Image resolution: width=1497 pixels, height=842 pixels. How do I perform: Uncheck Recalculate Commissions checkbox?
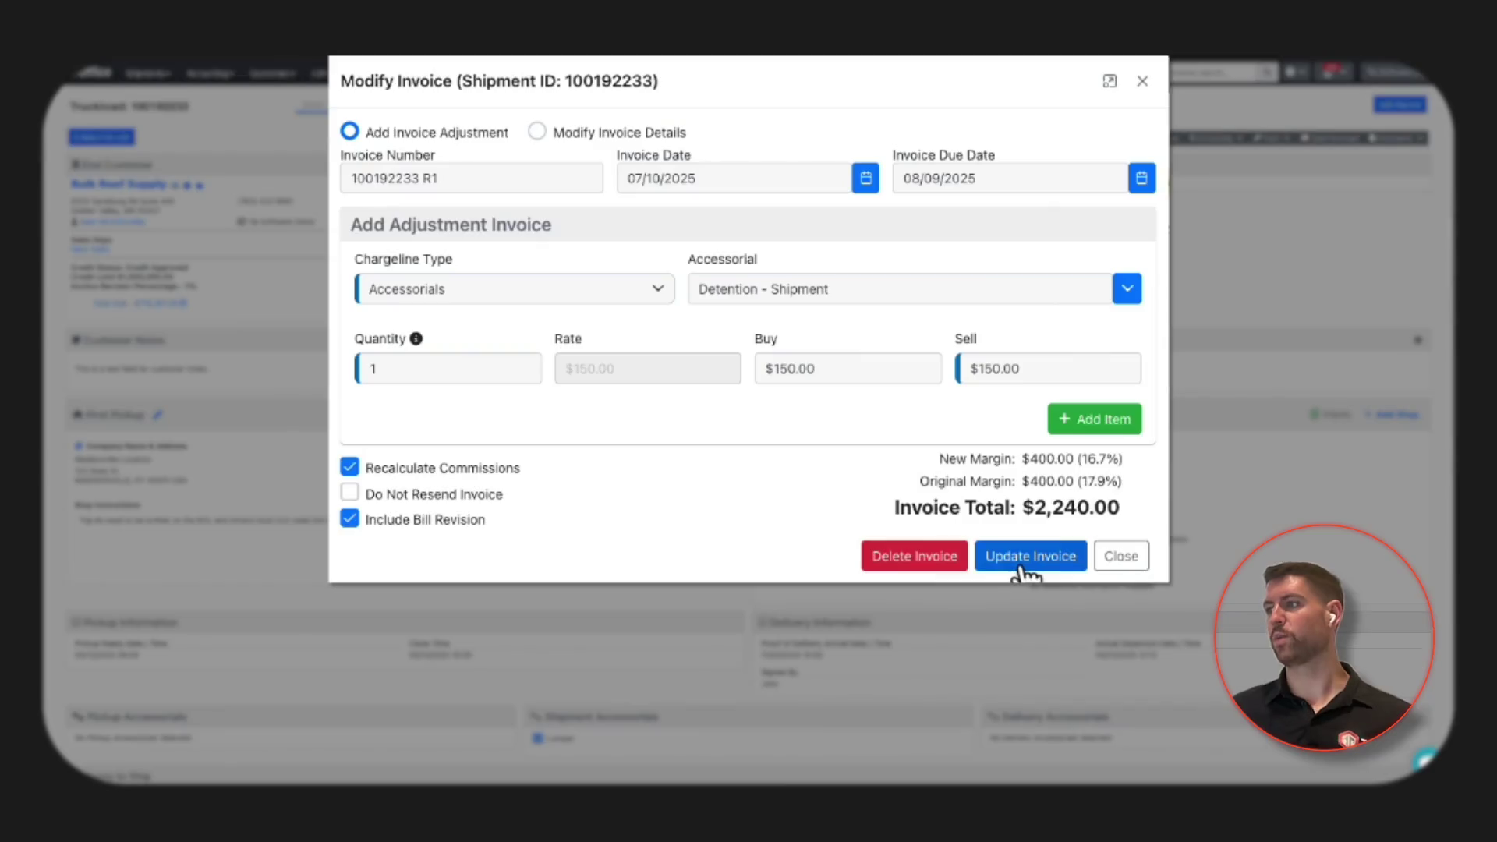349,467
